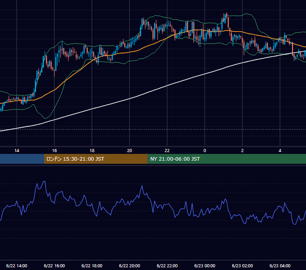Select the NY 21:00-06:00 JST session bar
This screenshot has height=270, width=306.
coord(226,159)
